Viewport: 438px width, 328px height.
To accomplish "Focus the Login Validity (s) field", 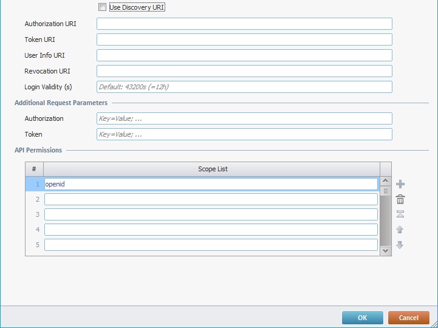I will click(244, 87).
